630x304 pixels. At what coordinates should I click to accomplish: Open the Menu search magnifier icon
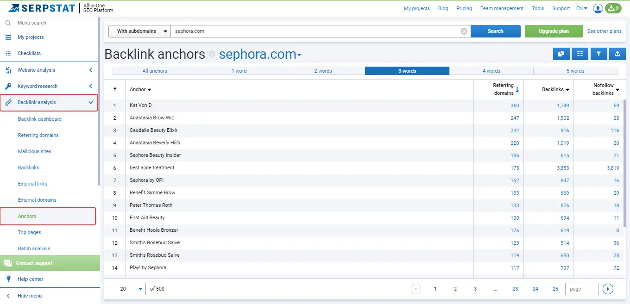click(8, 23)
